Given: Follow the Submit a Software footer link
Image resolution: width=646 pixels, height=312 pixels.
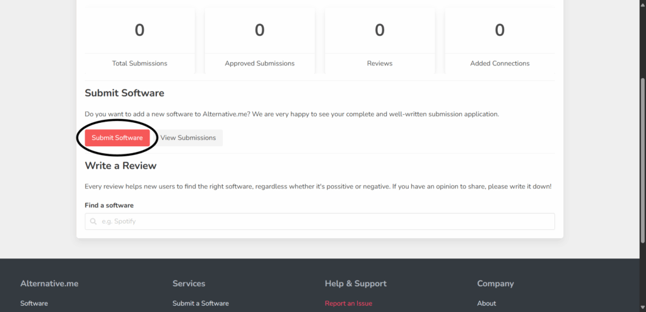Looking at the screenshot, I should tap(201, 303).
